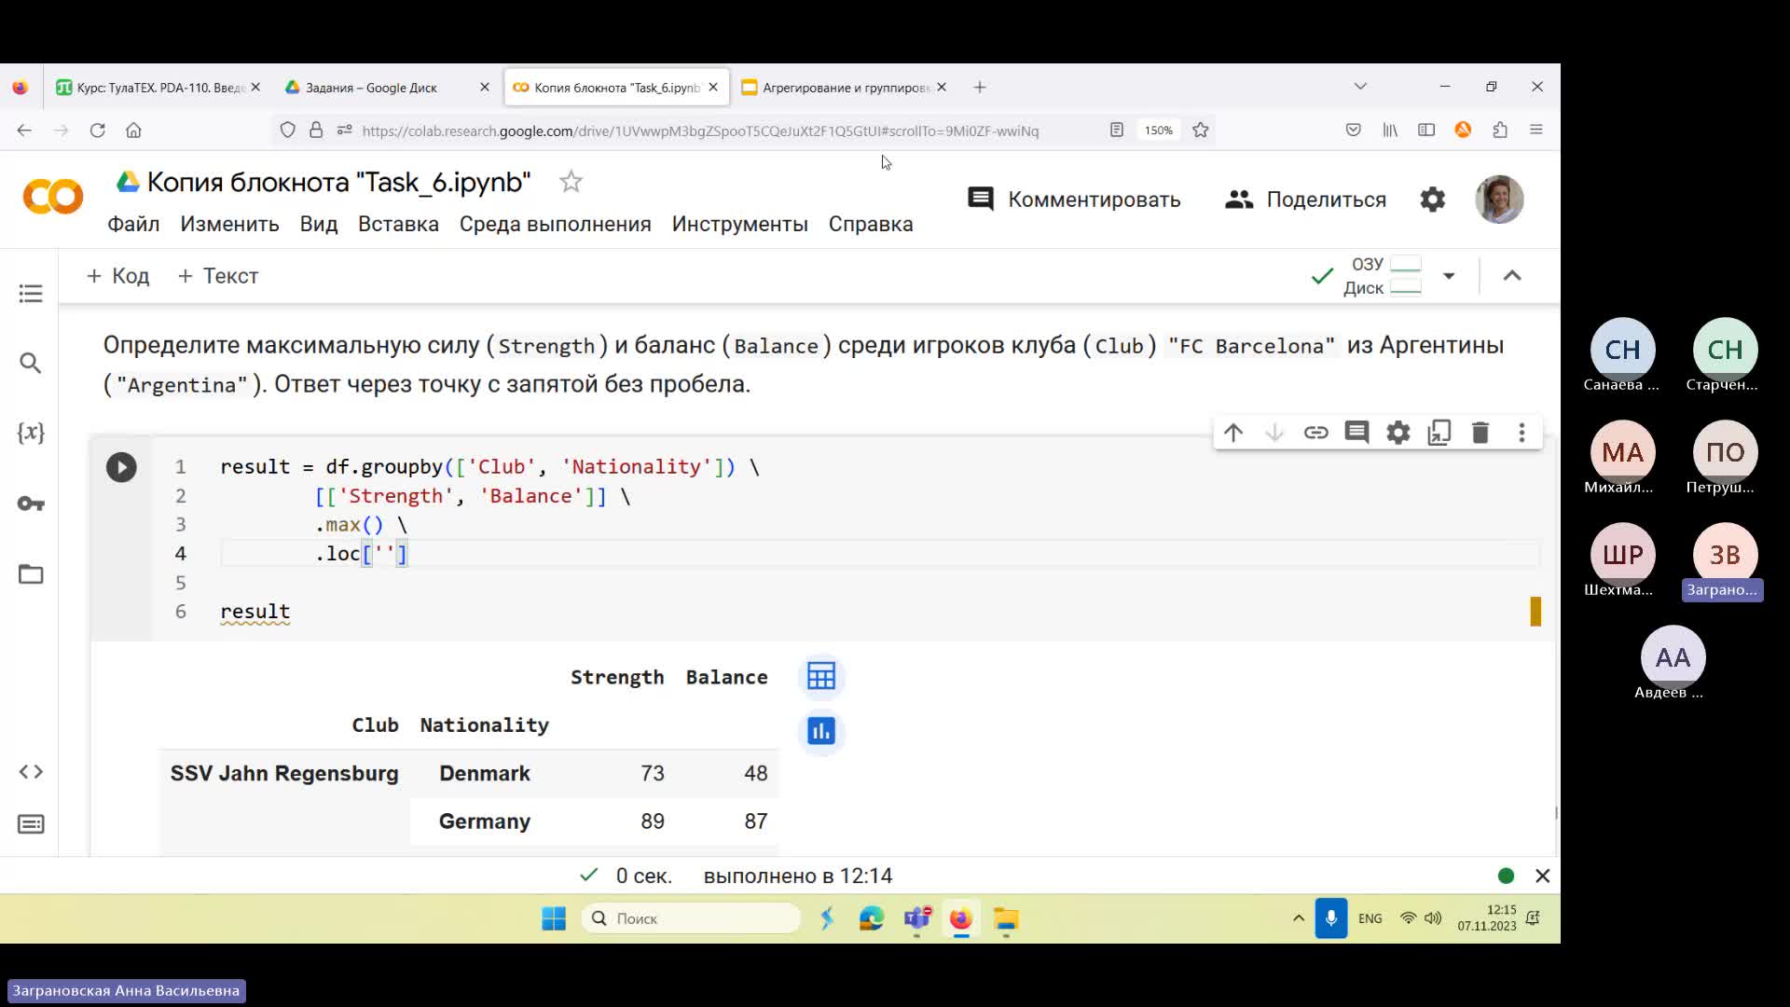Reload the browser page

[97, 131]
